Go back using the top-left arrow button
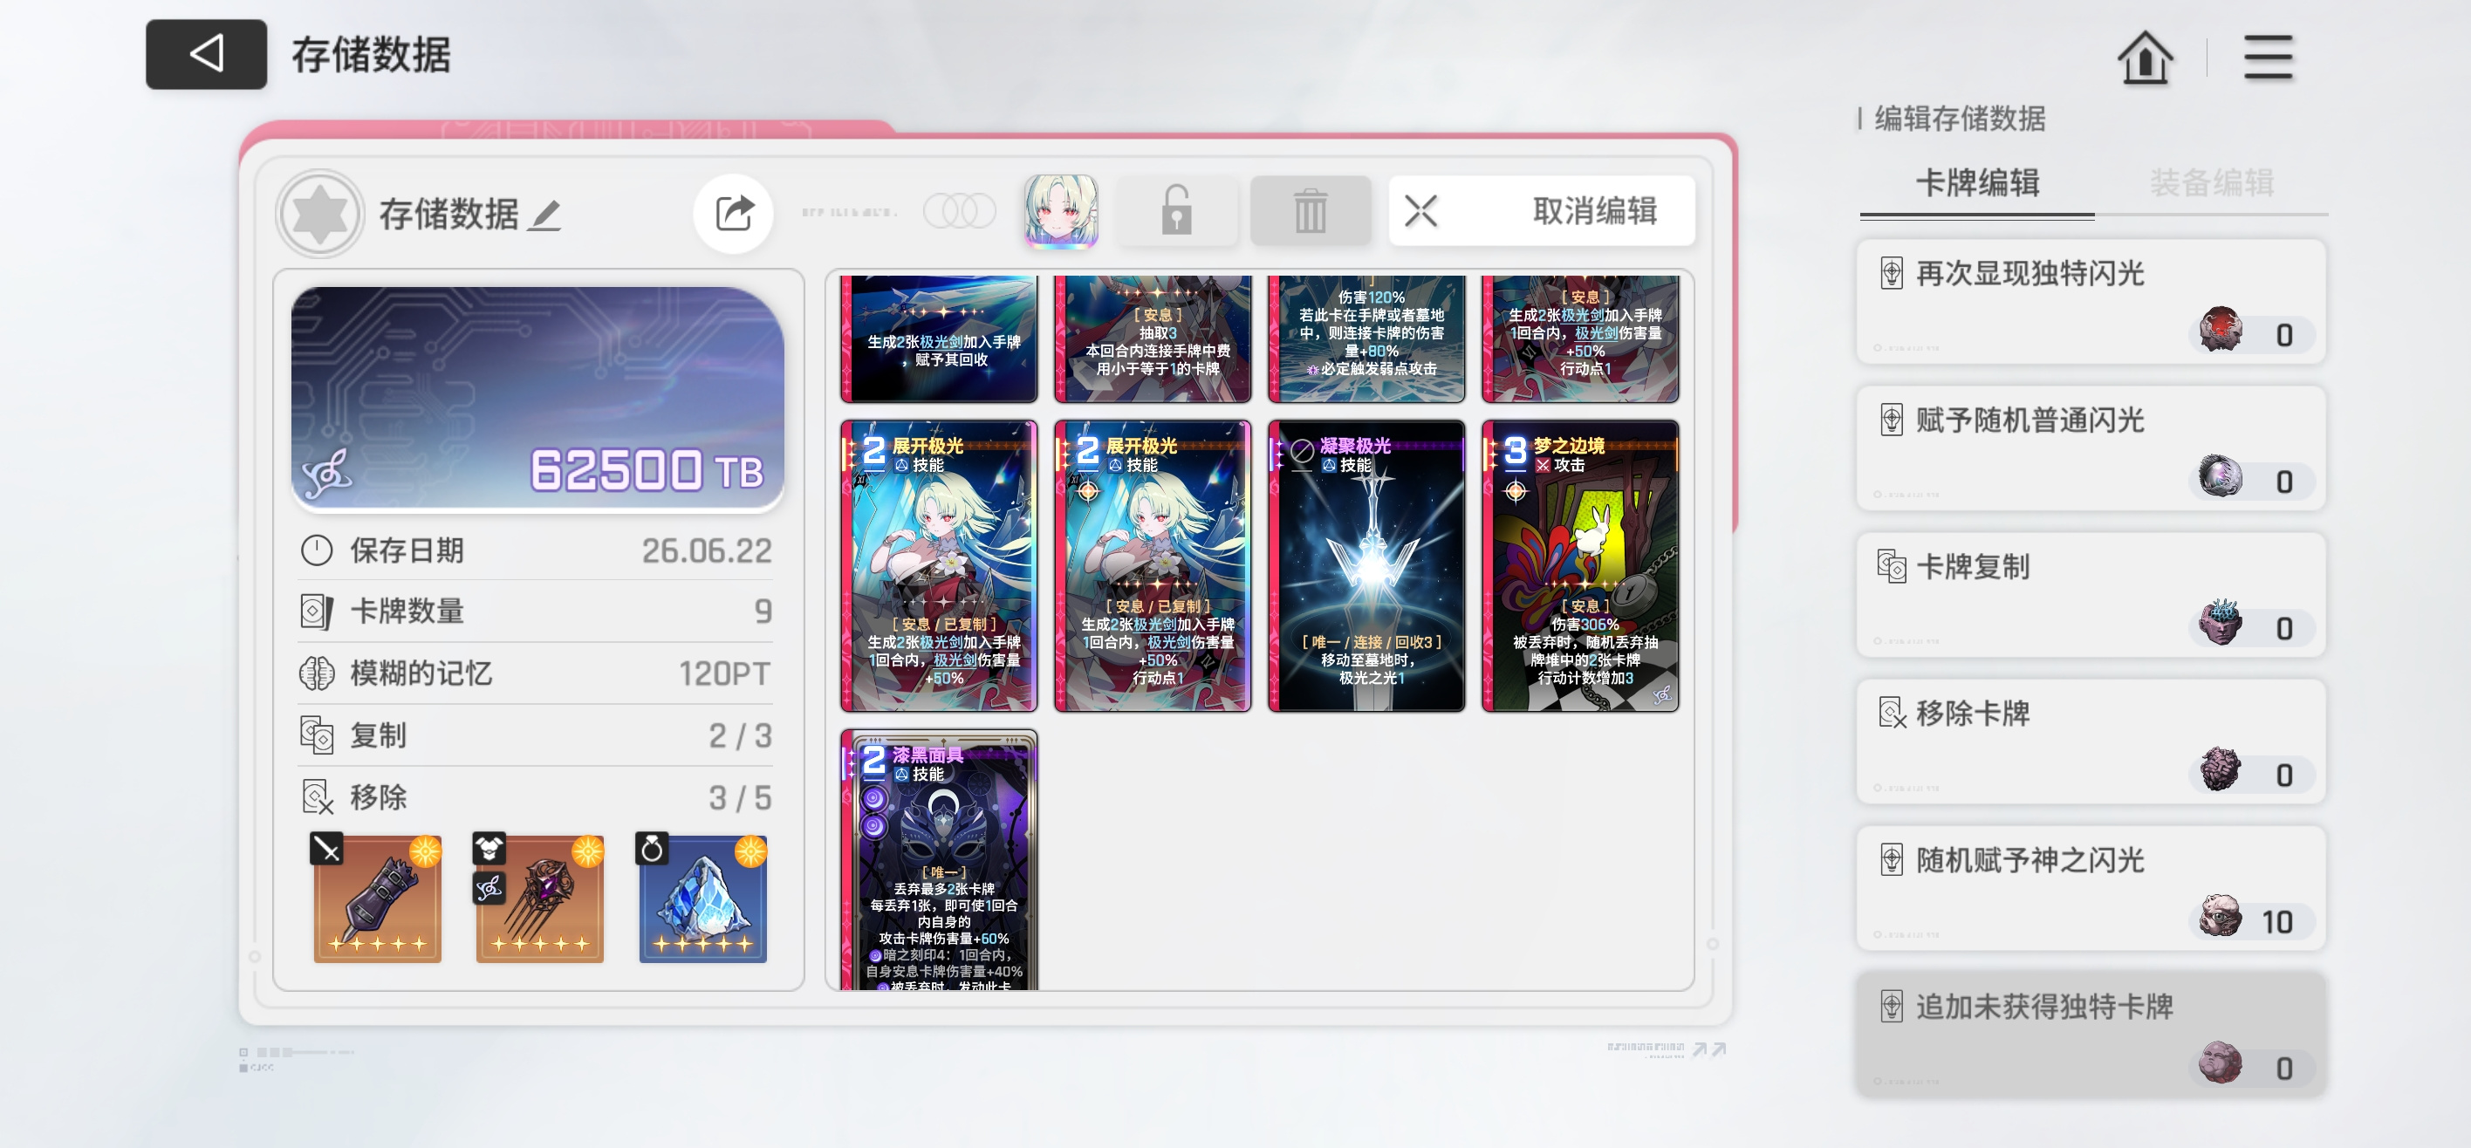 (x=206, y=55)
